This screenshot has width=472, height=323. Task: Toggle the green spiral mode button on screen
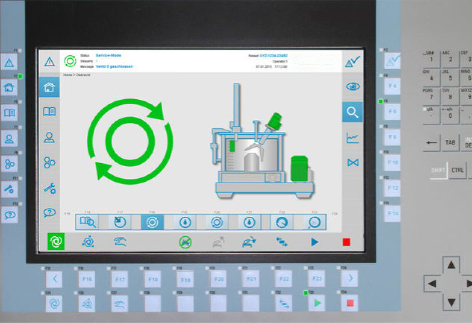coord(56,241)
